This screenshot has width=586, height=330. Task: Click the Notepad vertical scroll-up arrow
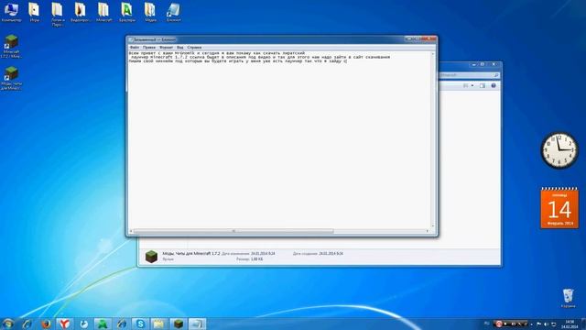tap(433, 54)
